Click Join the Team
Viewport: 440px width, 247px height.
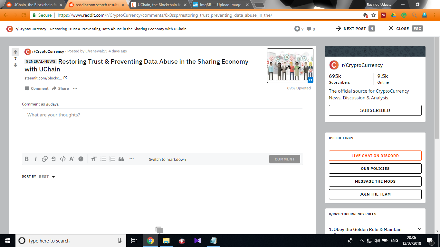click(x=375, y=194)
